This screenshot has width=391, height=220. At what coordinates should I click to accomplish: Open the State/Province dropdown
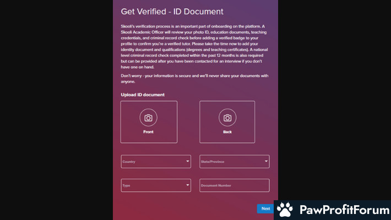[235, 162]
